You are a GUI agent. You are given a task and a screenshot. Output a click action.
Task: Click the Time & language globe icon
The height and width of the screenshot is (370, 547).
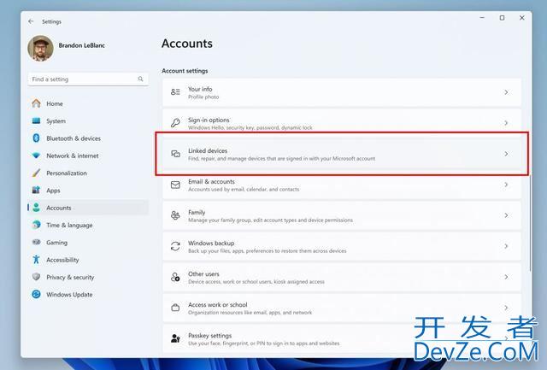(36, 225)
